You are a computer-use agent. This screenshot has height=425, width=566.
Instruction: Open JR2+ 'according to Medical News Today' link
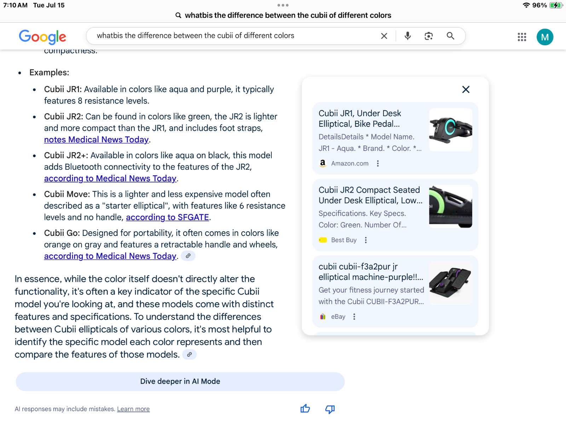point(110,178)
